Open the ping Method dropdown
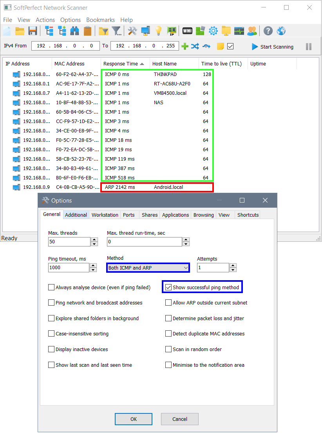Image resolution: width=322 pixels, height=433 pixels. pyautogui.click(x=148, y=268)
